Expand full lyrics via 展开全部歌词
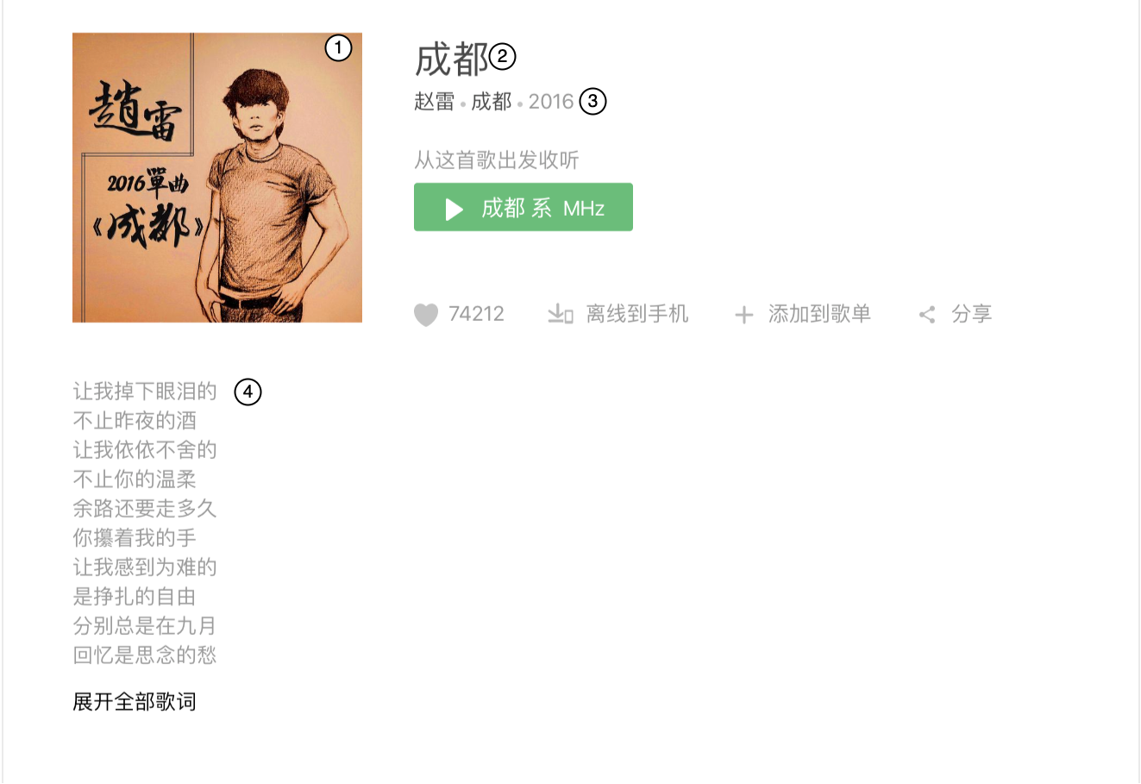This screenshot has width=1141, height=784. 135,701
